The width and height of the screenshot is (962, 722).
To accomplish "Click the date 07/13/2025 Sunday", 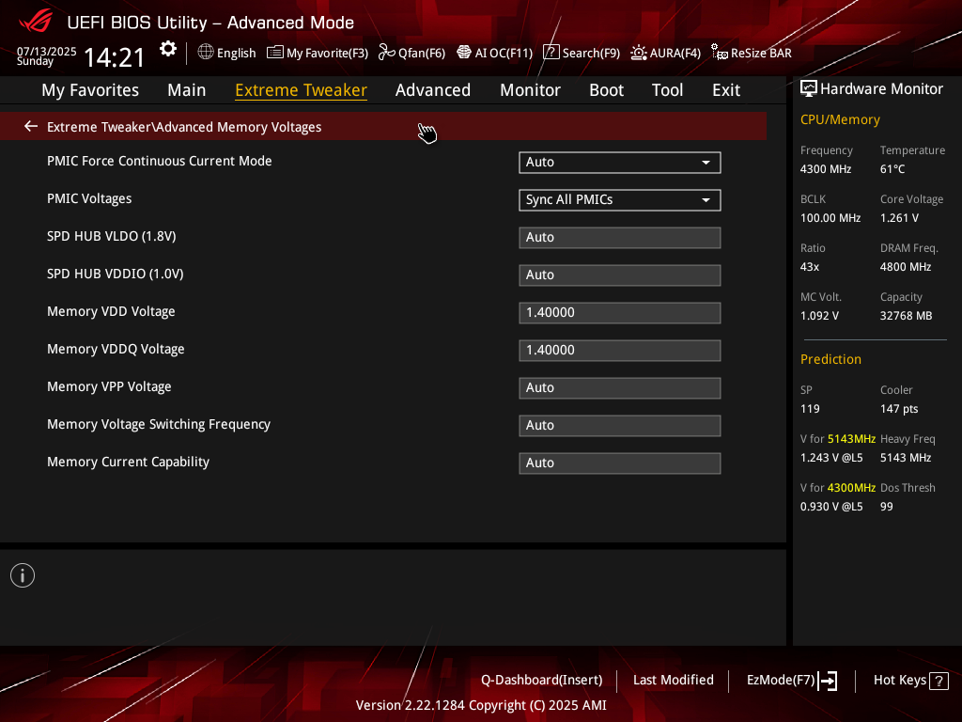I will [46, 55].
